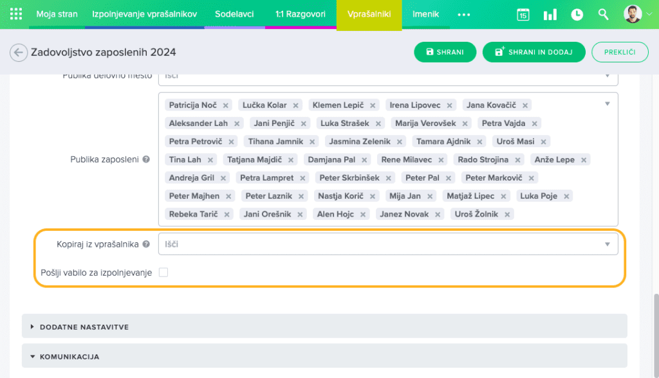Open the calendar icon in top bar
The height and width of the screenshot is (378, 659).
(523, 14)
